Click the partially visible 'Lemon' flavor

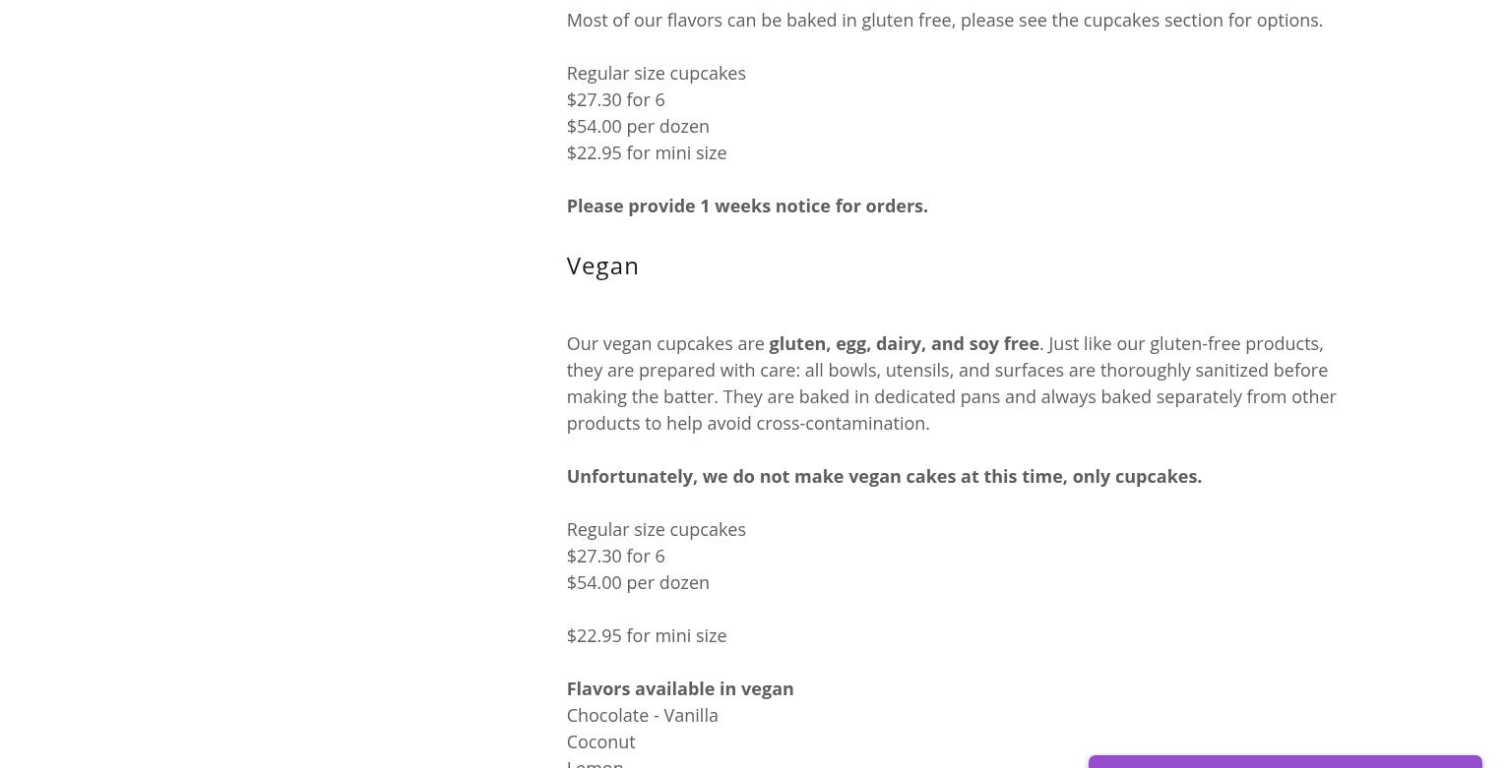595,763
